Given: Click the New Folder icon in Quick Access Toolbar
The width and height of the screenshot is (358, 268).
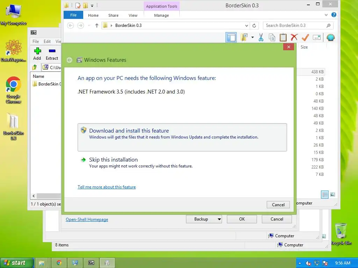Looking at the screenshot, I should pyautogui.click(x=86, y=5).
